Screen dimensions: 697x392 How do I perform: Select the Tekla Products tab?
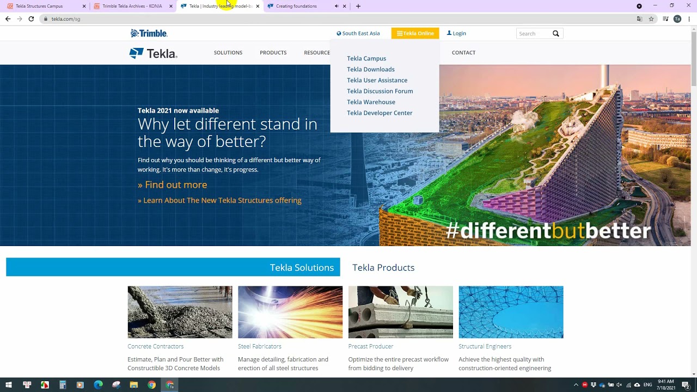tap(383, 267)
